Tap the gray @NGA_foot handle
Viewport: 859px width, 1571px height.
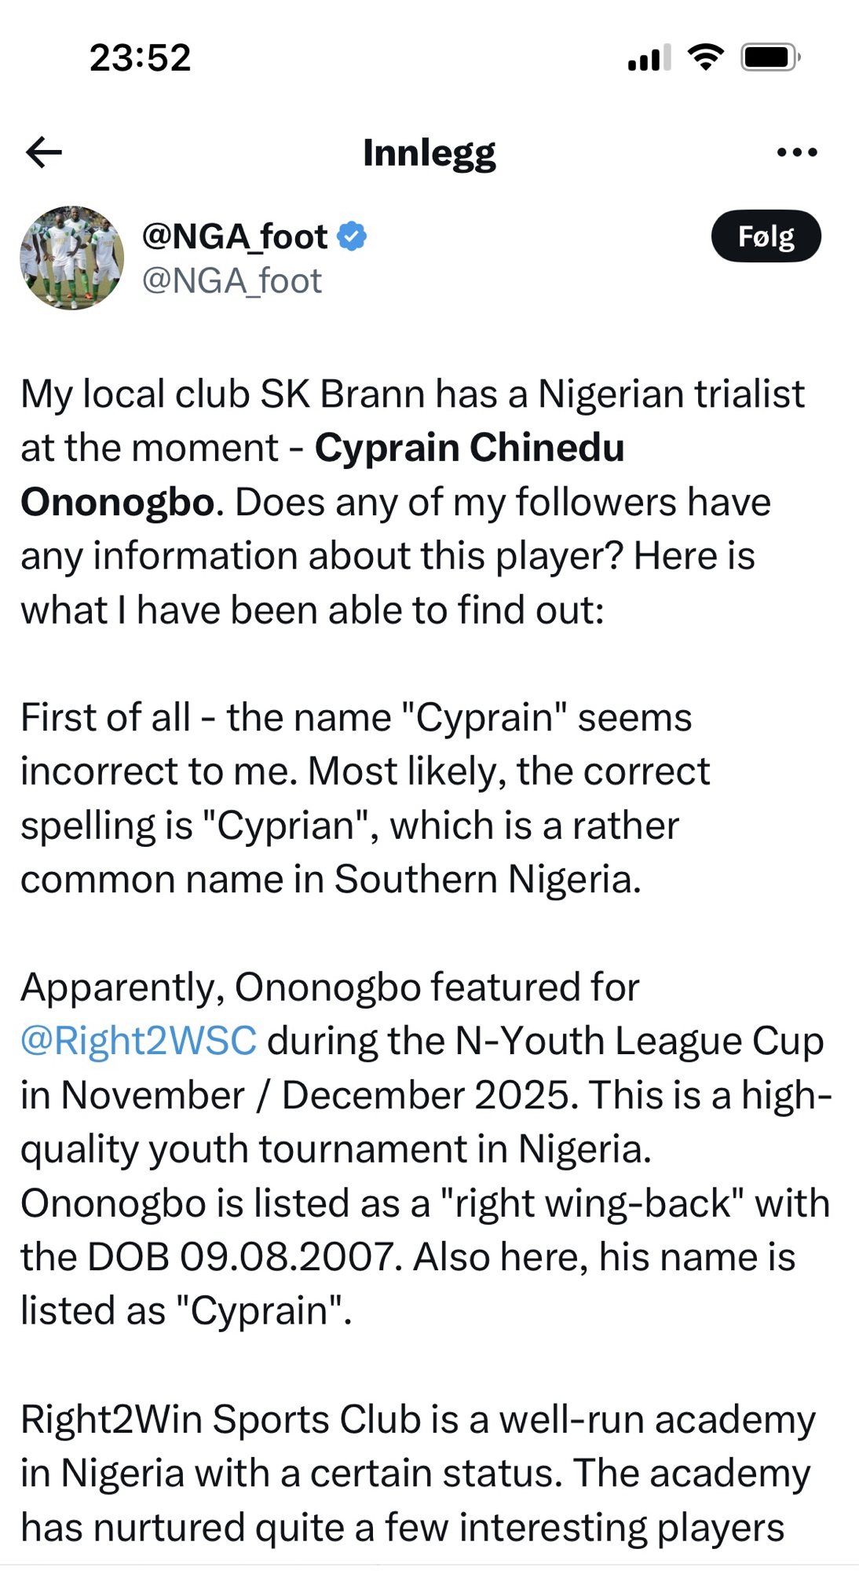[232, 281]
